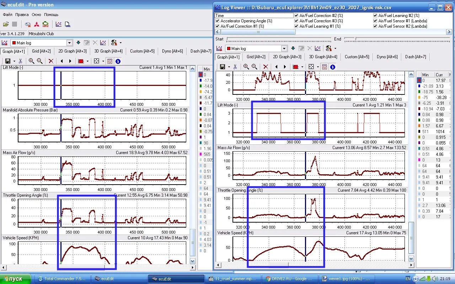This screenshot has height=284, width=455.
Task: Uncheck Air/Fuel Learning #2 (%)
Action: 375,16
